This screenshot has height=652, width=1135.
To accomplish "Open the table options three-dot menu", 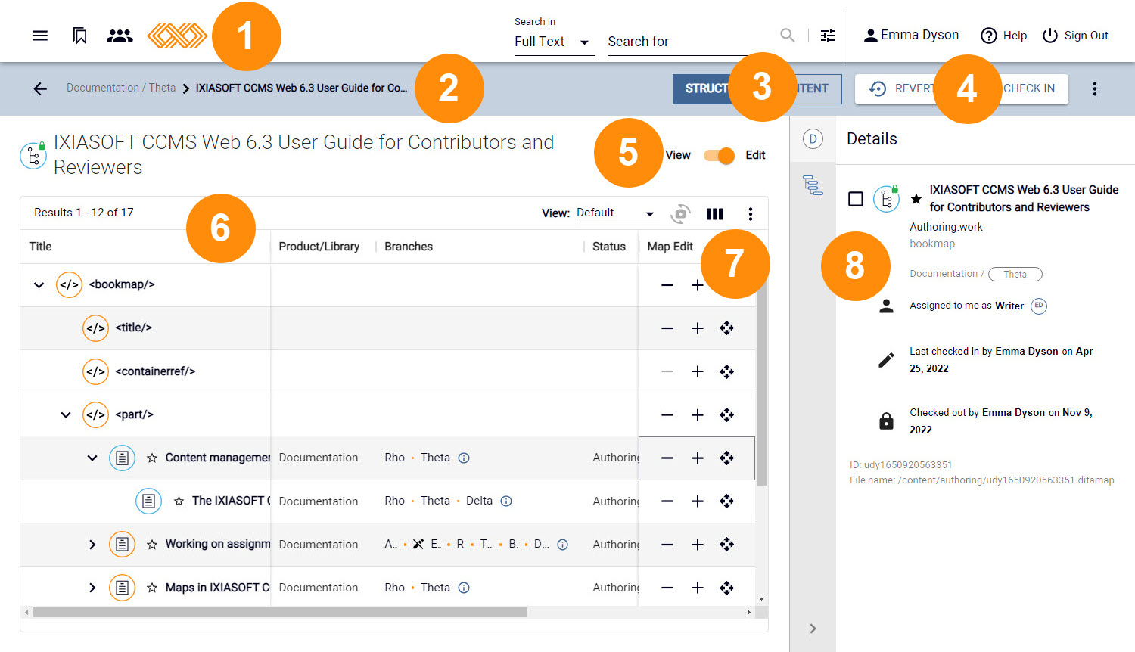I will [x=750, y=214].
